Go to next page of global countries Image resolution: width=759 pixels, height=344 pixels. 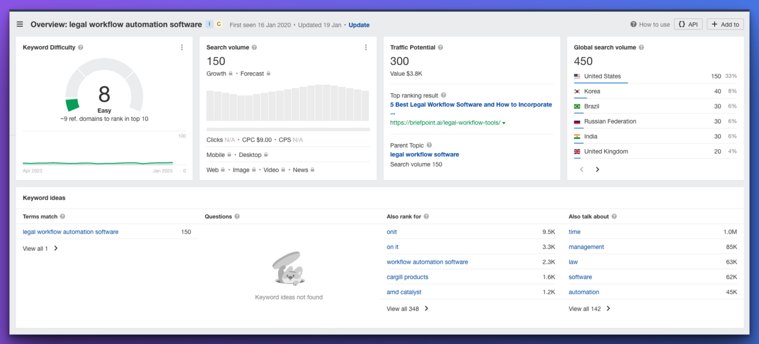[x=597, y=169]
